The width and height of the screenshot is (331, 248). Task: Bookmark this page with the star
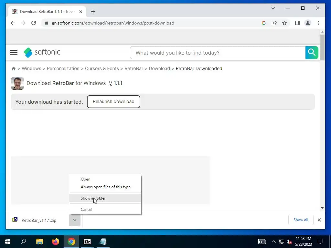pyautogui.click(x=284, y=23)
